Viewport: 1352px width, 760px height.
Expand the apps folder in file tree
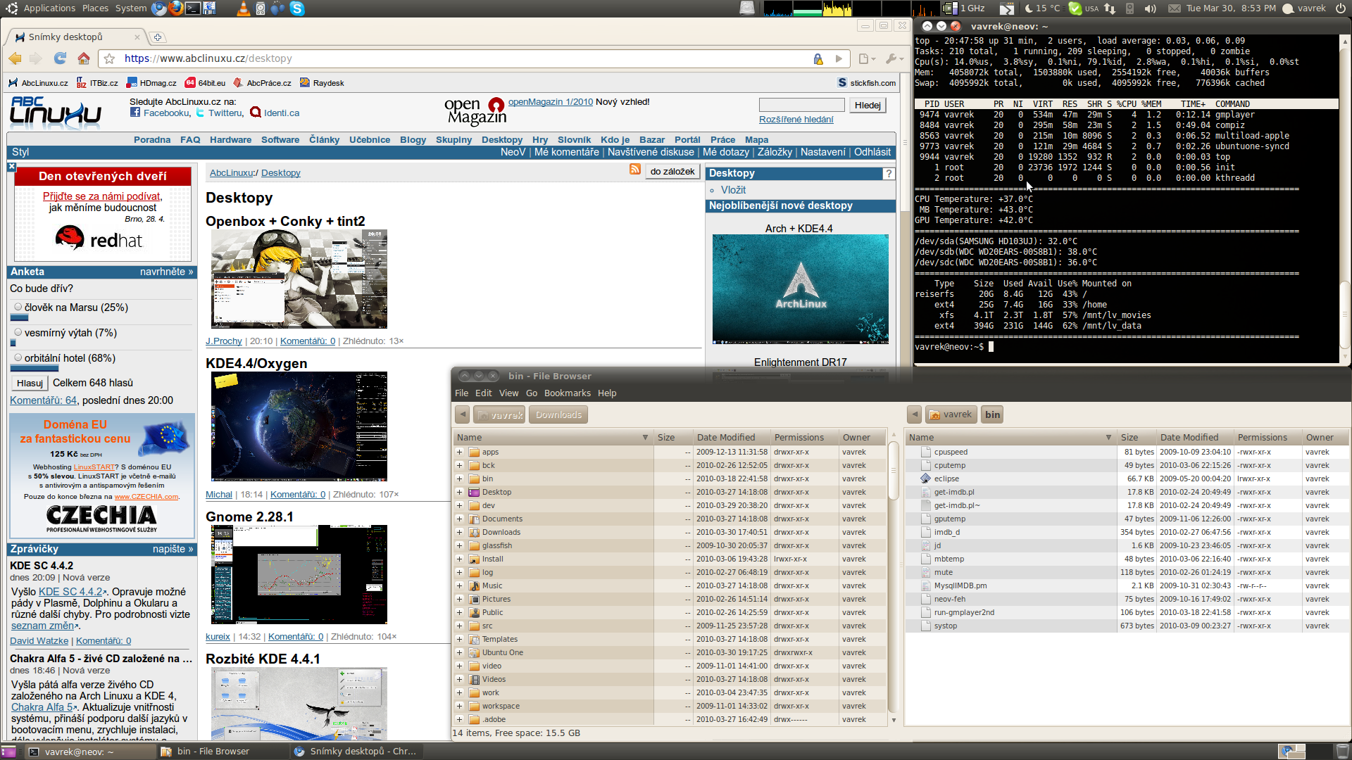pos(460,452)
